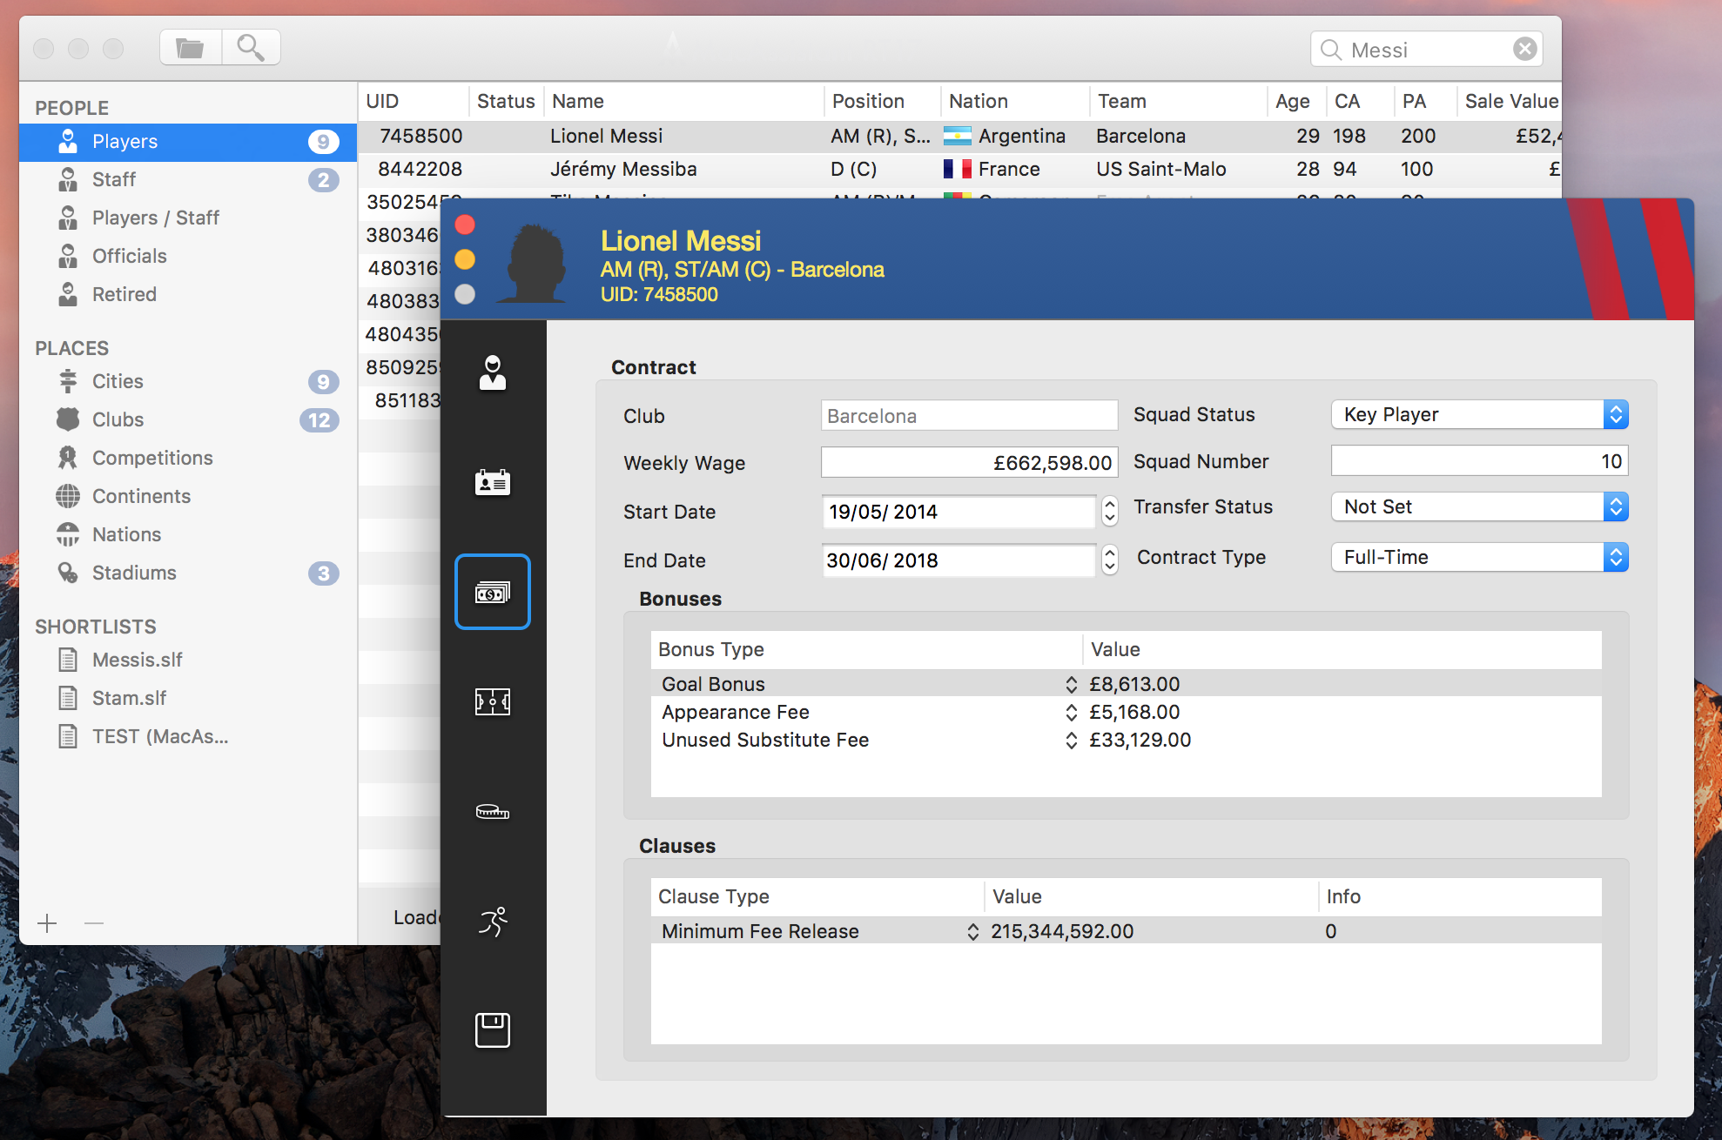Open Goal Bonus type selector arrows
Screen dimensions: 1722x1140
click(x=1071, y=685)
